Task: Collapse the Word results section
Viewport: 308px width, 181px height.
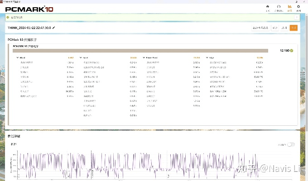Action: [x=16, y=58]
